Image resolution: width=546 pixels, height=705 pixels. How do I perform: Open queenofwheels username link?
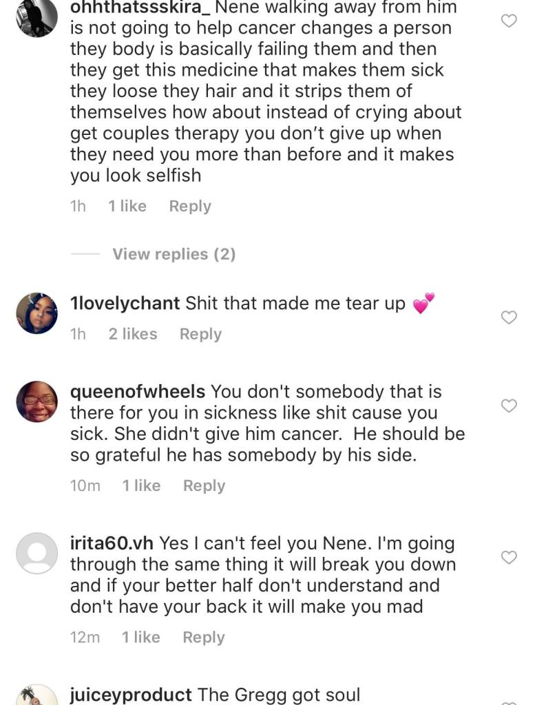pos(138,392)
